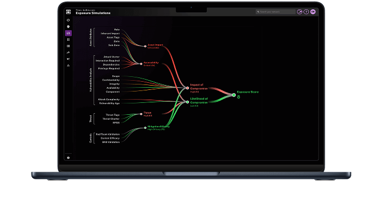Click the Availability label
This screenshot has width=380, height=209.
tap(113, 88)
